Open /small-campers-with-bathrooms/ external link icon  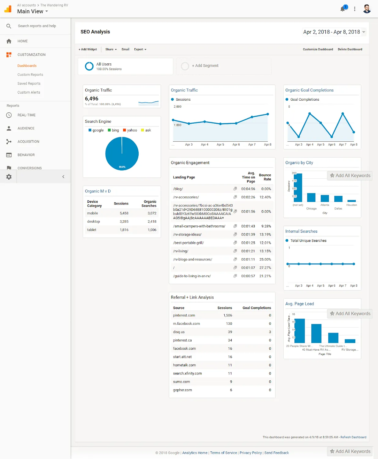(235, 226)
